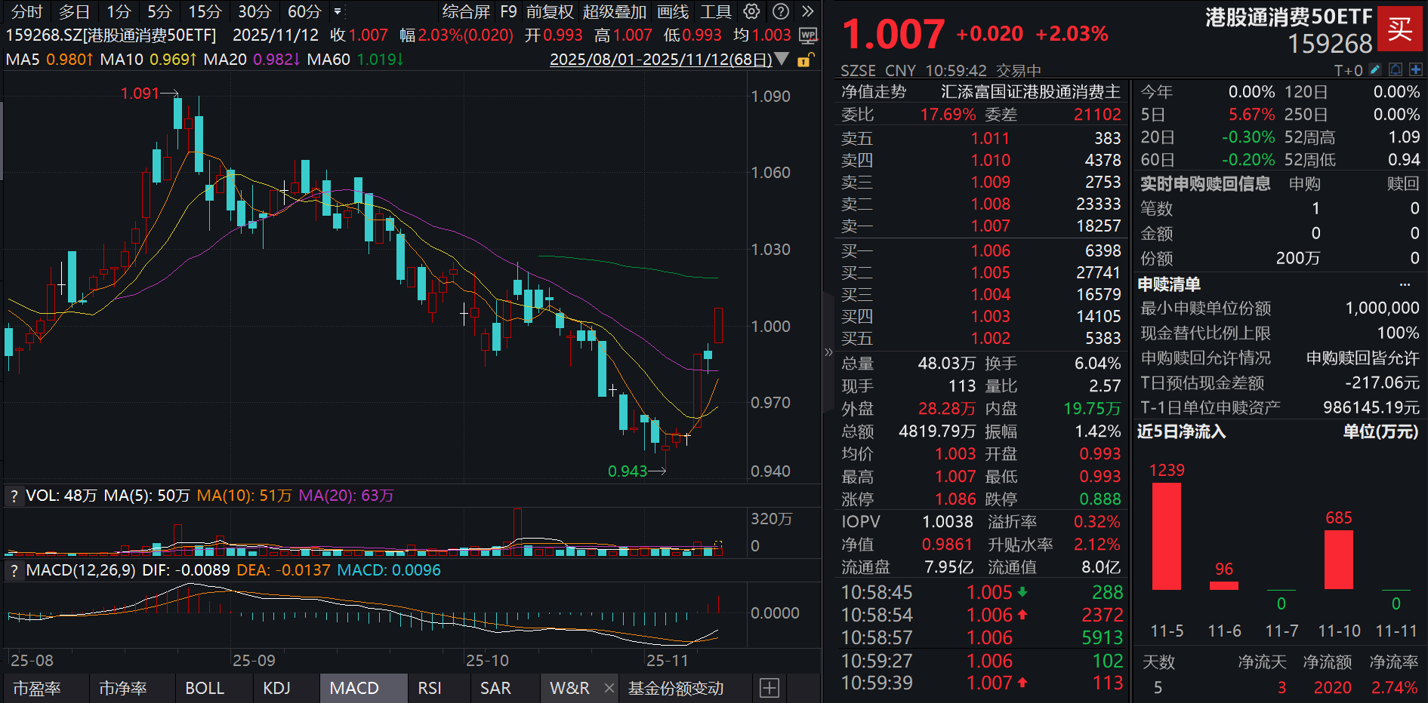
Task: Close the W&R indicator tab
Action: 609,688
